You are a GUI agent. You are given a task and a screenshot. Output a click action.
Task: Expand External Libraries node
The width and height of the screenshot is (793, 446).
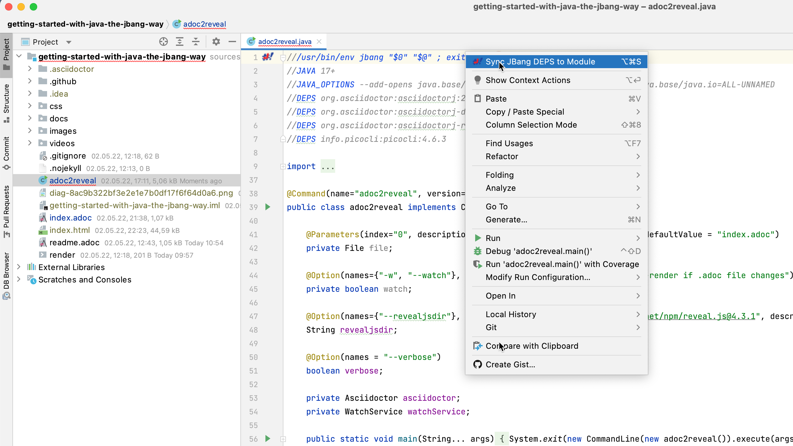click(19, 267)
